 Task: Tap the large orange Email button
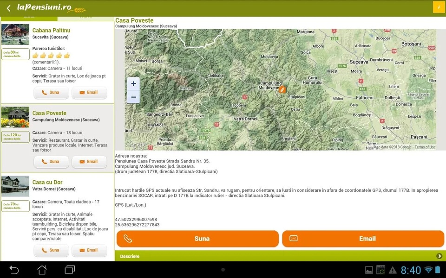pyautogui.click(x=363, y=239)
